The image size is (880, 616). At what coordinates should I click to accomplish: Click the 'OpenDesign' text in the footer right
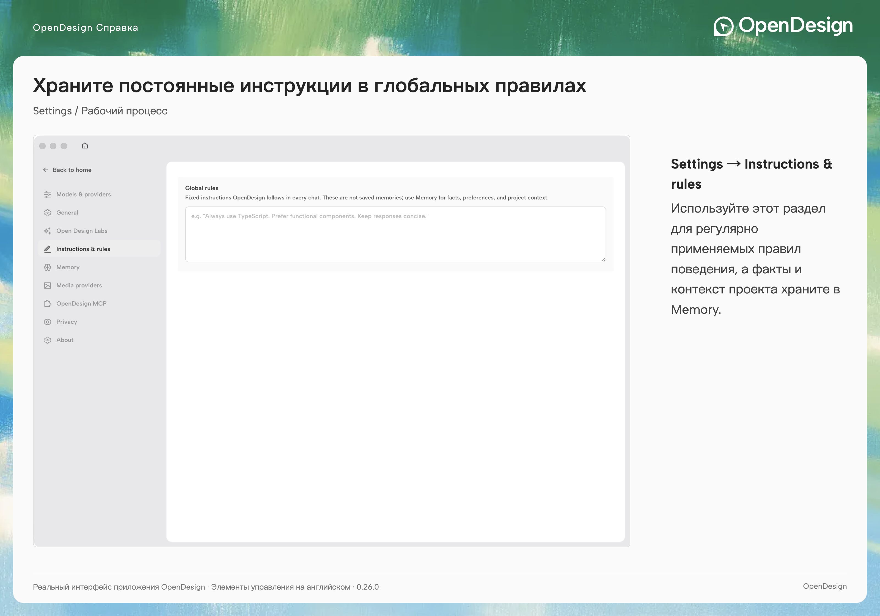[x=825, y=586]
